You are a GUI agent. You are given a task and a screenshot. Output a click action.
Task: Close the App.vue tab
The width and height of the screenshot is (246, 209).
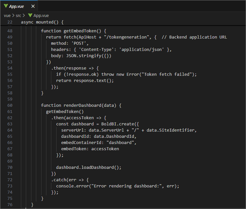[33, 6]
